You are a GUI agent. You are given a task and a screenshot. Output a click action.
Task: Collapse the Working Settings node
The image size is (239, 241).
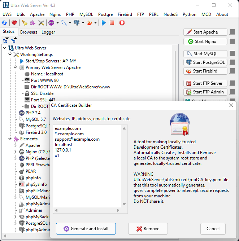[10, 54]
